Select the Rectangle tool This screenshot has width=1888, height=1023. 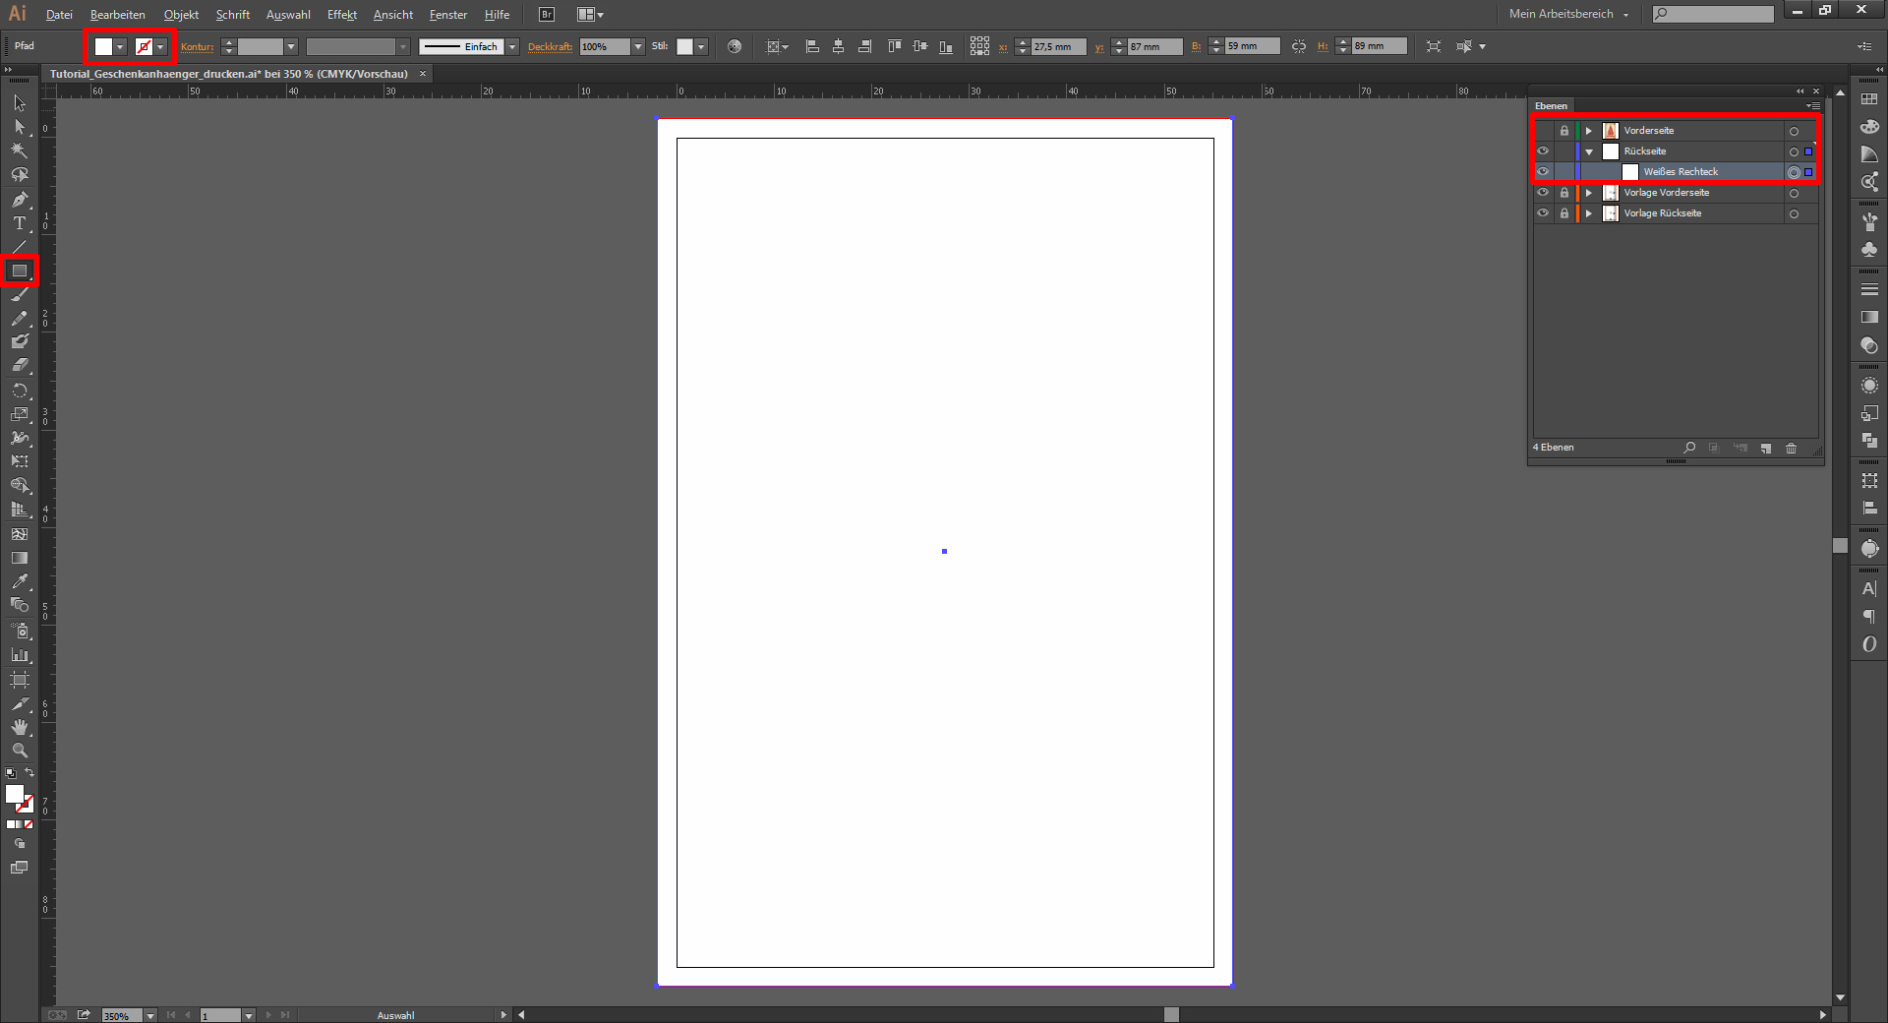(20, 271)
